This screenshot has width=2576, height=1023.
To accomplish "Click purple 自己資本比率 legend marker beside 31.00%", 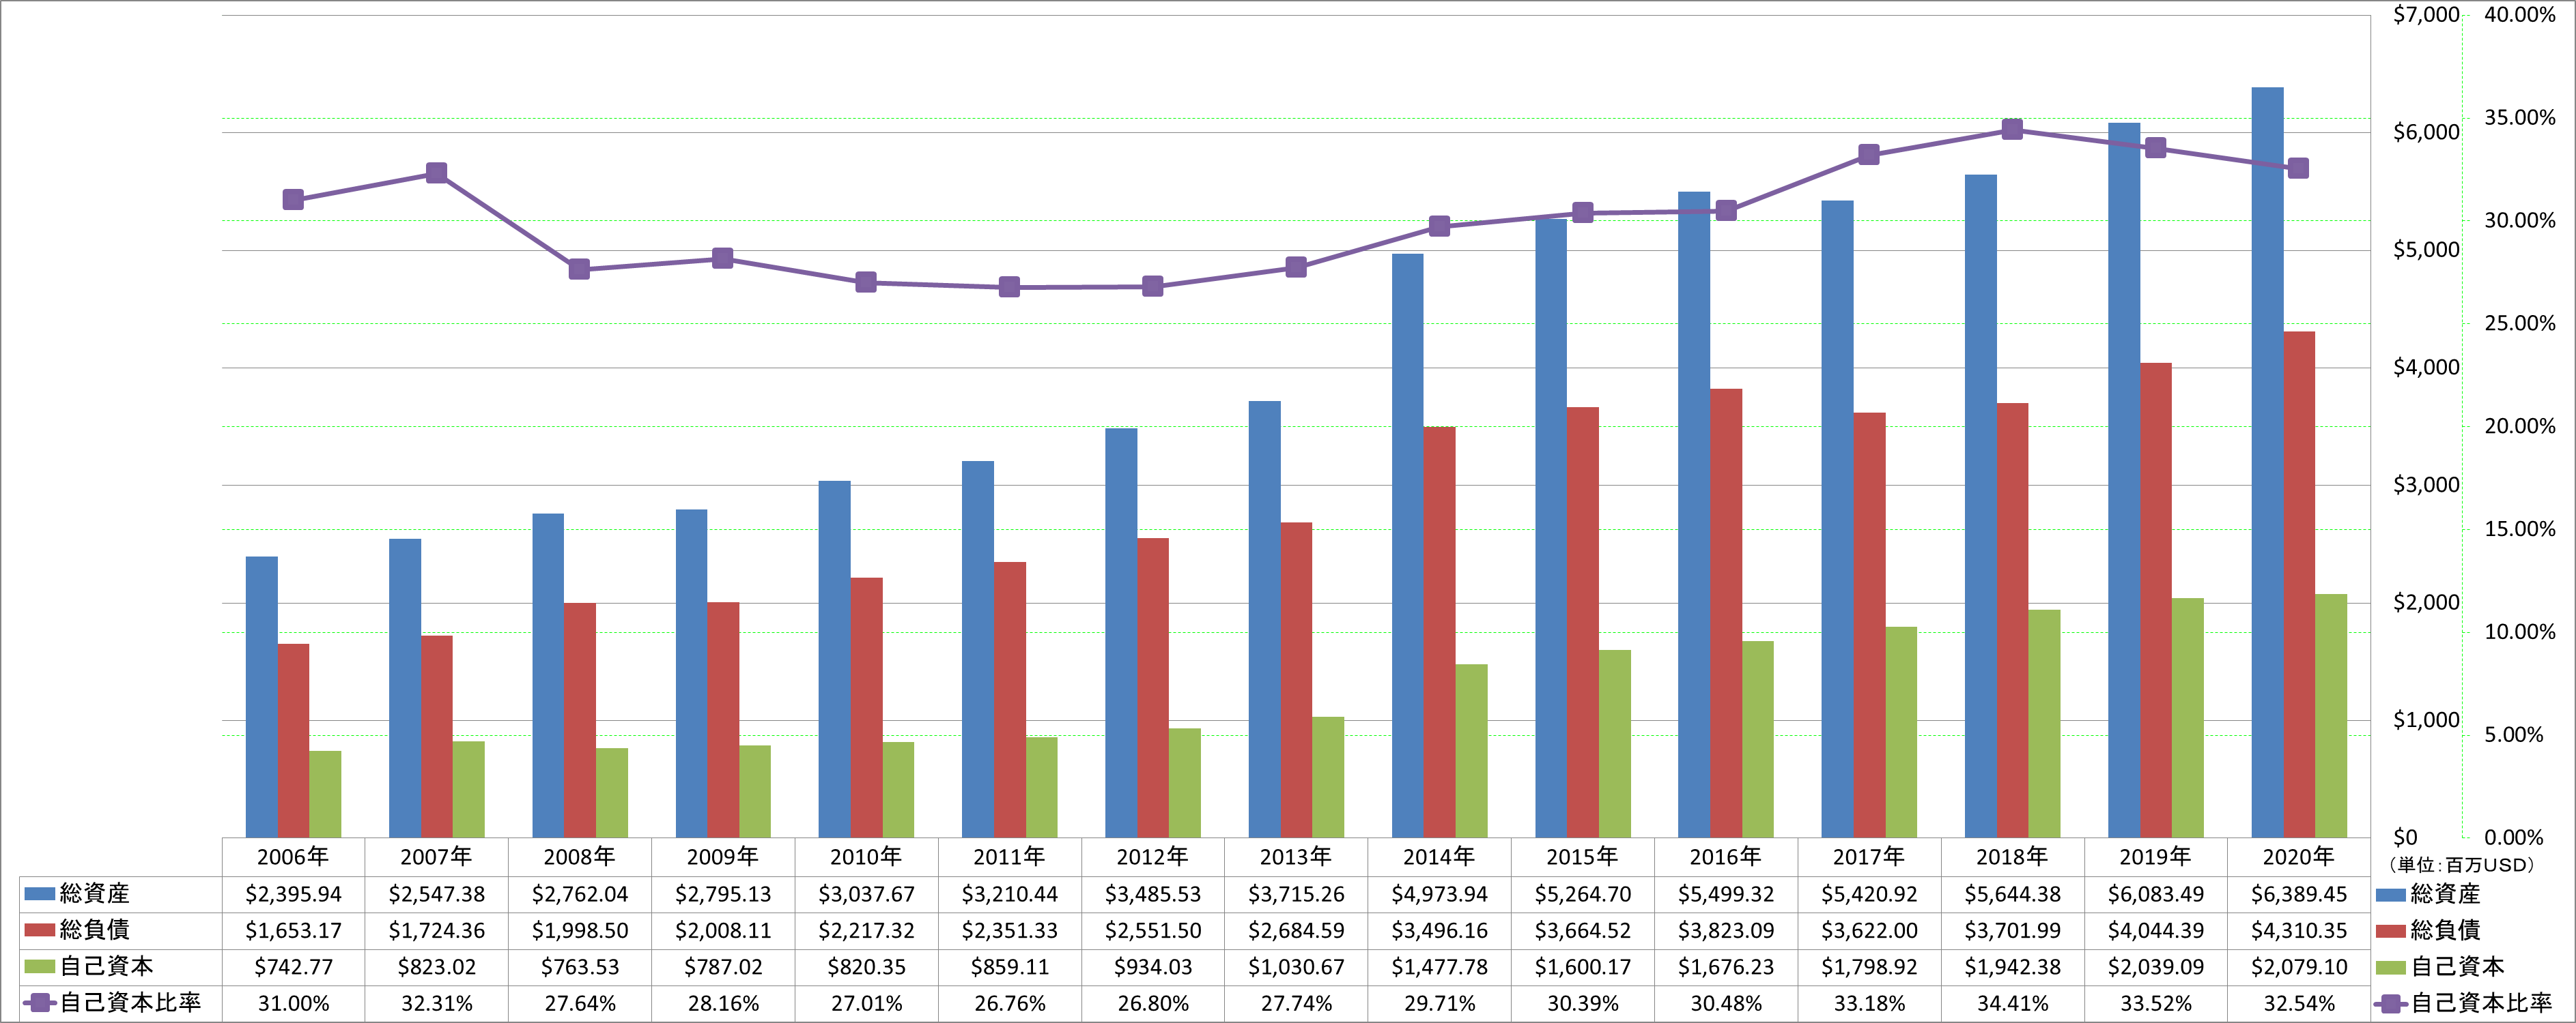I will tap(39, 1003).
